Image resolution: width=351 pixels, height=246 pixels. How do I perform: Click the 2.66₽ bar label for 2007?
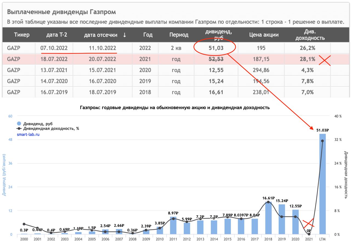(119, 225)
